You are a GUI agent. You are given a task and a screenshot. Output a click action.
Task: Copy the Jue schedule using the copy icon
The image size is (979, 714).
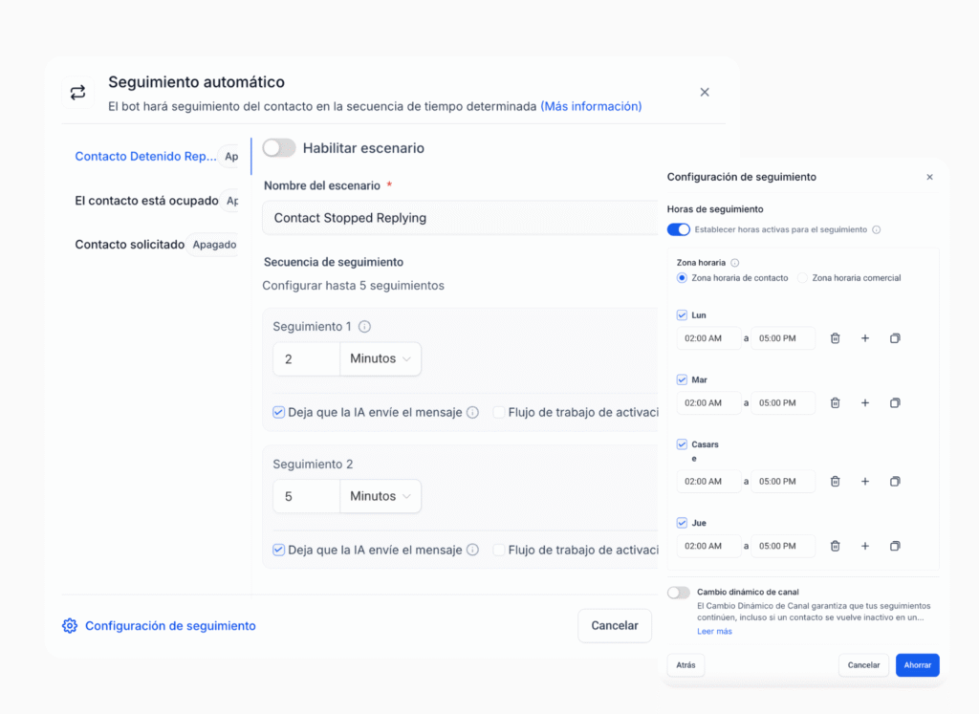[895, 546]
